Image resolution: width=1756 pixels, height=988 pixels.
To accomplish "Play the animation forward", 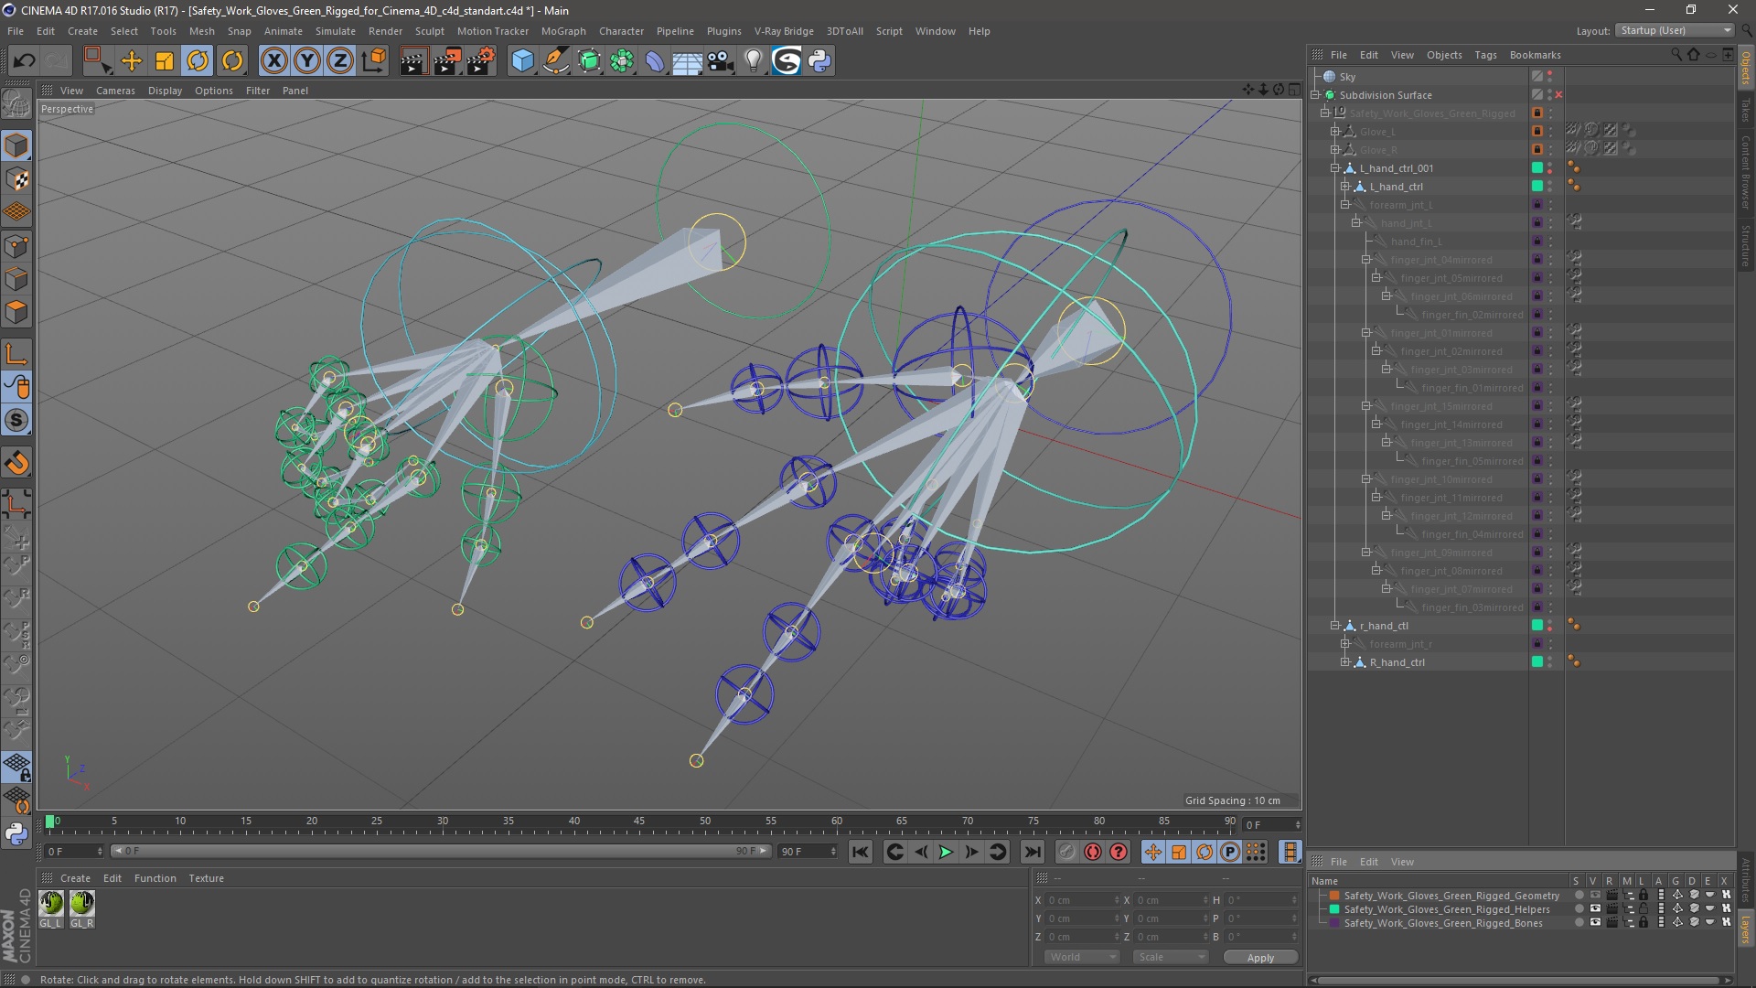I will pyautogui.click(x=947, y=852).
